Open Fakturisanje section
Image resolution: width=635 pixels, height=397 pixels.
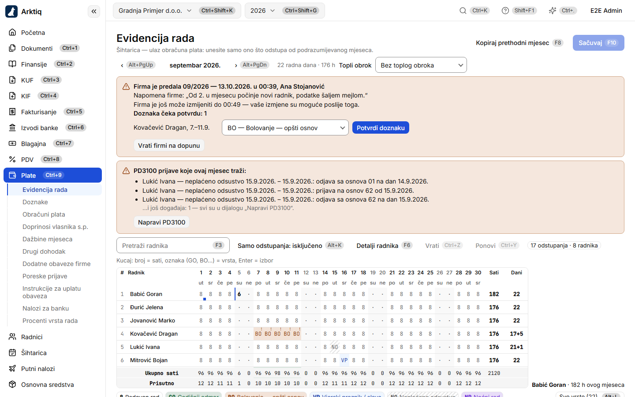pyautogui.click(x=52, y=112)
